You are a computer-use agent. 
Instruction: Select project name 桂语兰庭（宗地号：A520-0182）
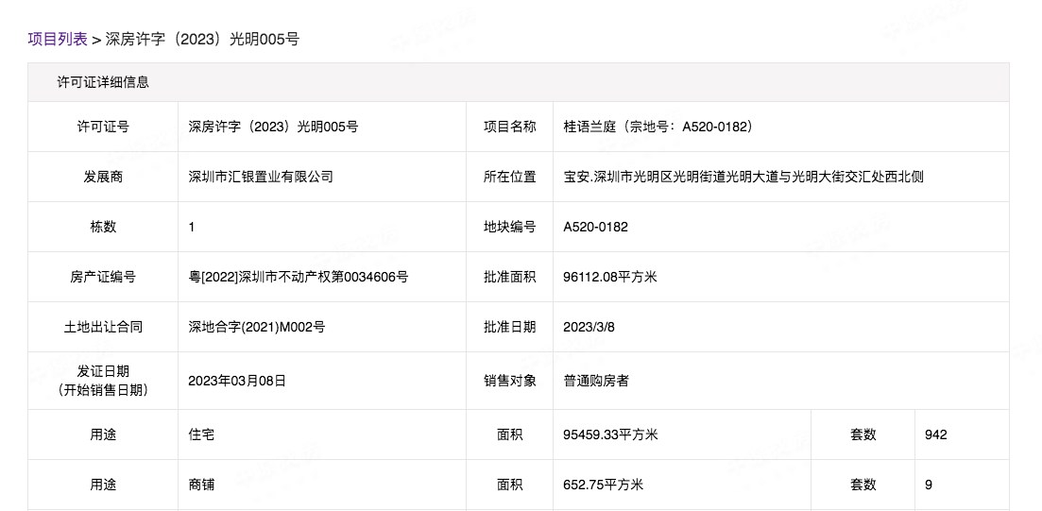pyautogui.click(x=658, y=127)
